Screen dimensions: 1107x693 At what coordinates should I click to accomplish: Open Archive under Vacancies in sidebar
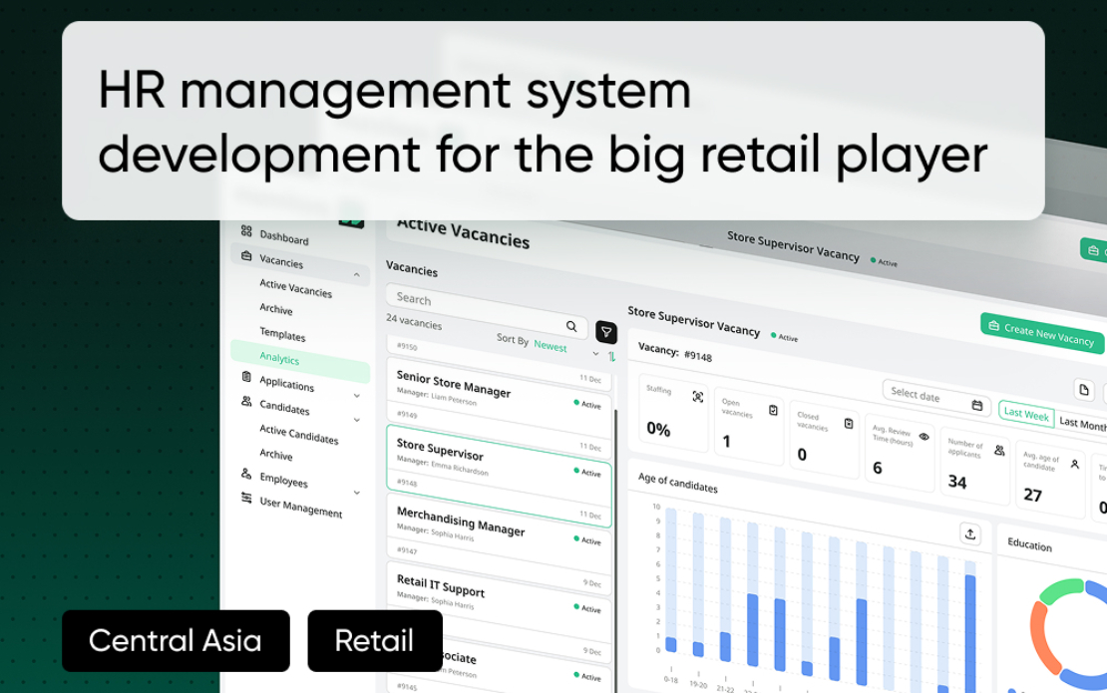pos(275,309)
